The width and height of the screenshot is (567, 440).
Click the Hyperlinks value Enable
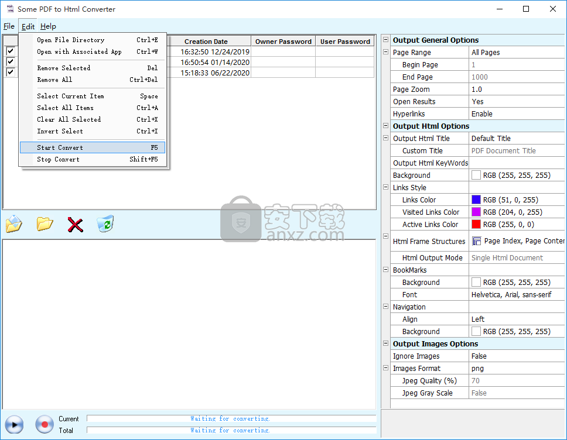pyautogui.click(x=517, y=114)
